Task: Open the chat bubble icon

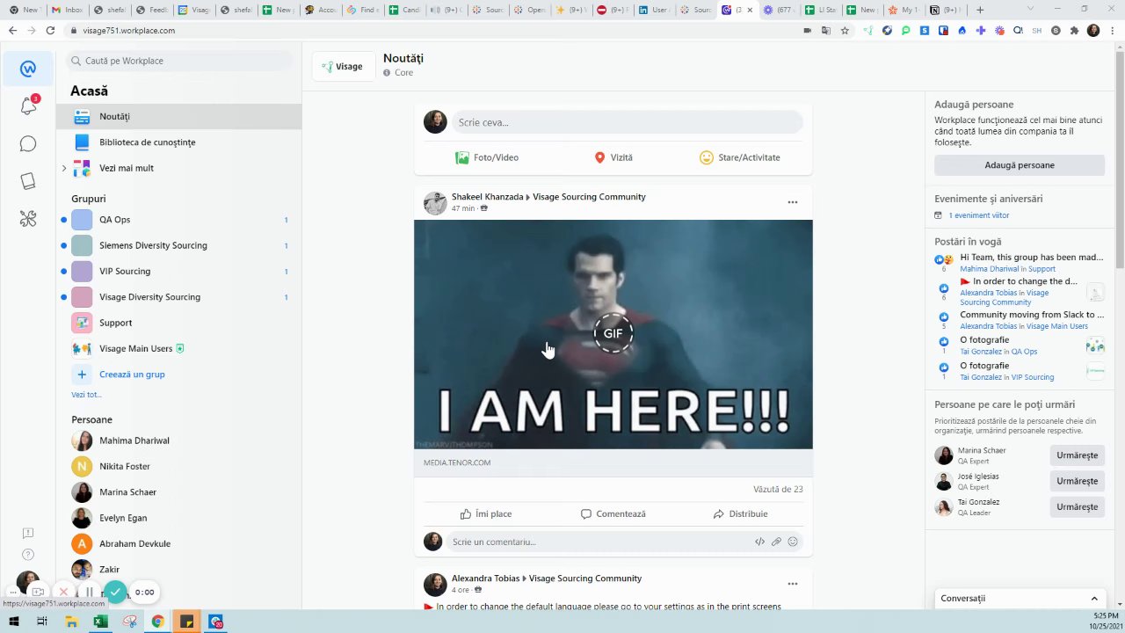Action: 28,144
